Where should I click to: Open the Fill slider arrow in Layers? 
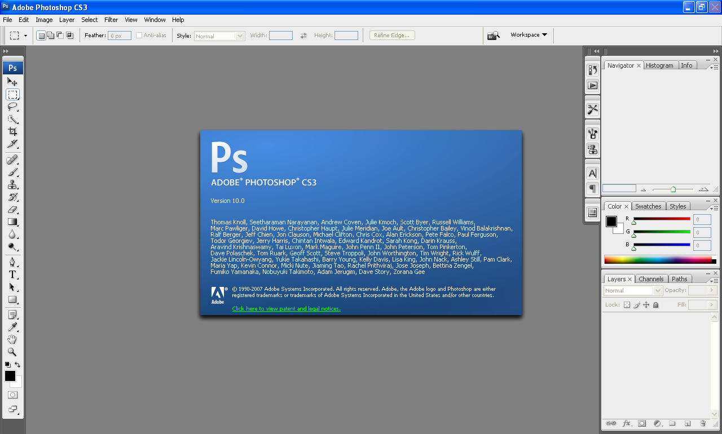[x=712, y=305]
